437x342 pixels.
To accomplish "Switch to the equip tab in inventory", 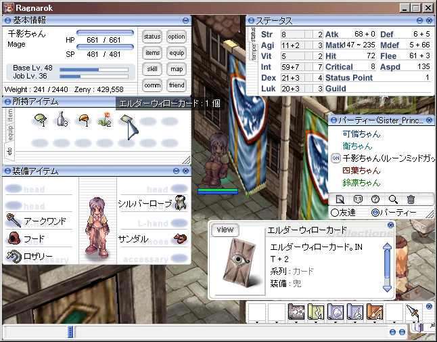I will (x=10, y=133).
